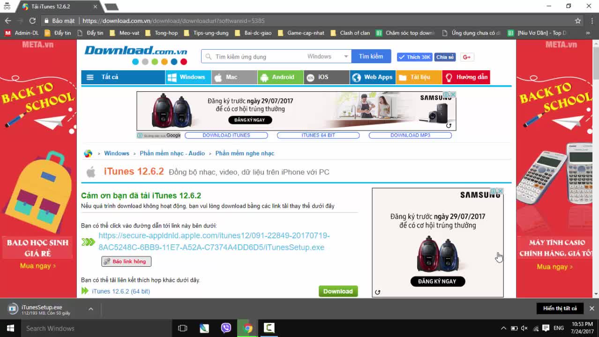Image resolution: width=599 pixels, height=337 pixels.
Task: Click the ITUNES 64 BIT ad link
Action: [318, 135]
